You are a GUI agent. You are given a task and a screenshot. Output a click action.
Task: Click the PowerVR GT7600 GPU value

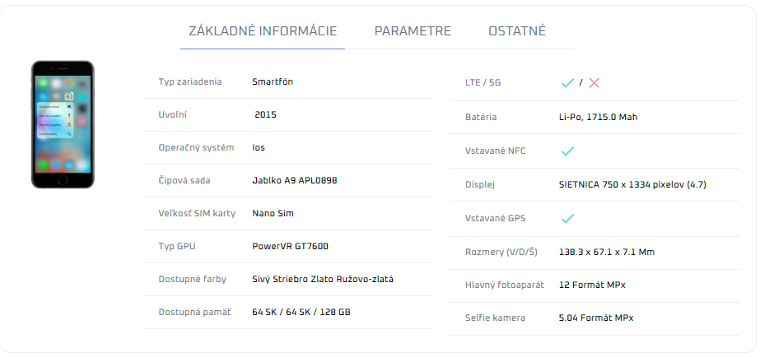(x=291, y=246)
